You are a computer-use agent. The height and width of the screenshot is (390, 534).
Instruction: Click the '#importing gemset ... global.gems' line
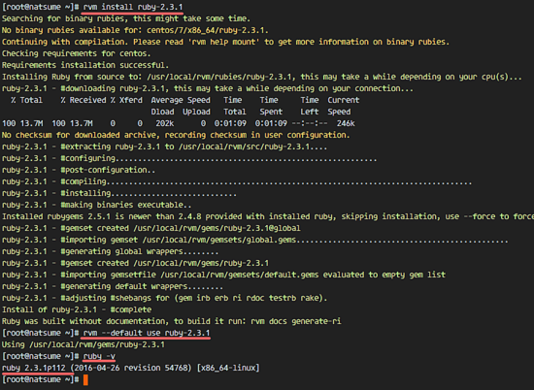255,240
